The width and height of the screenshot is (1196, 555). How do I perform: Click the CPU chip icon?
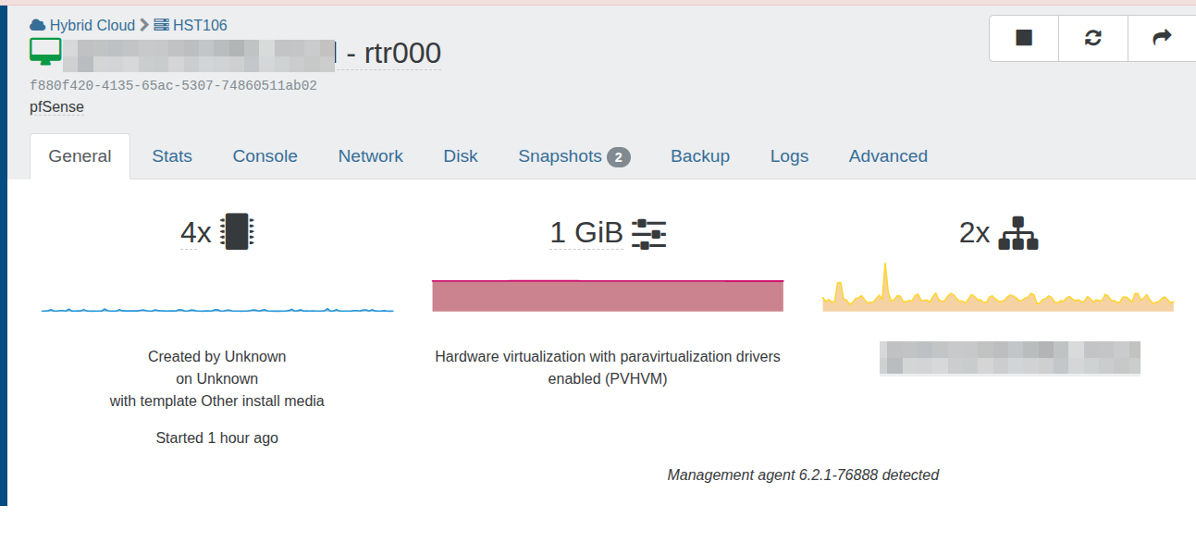click(238, 232)
